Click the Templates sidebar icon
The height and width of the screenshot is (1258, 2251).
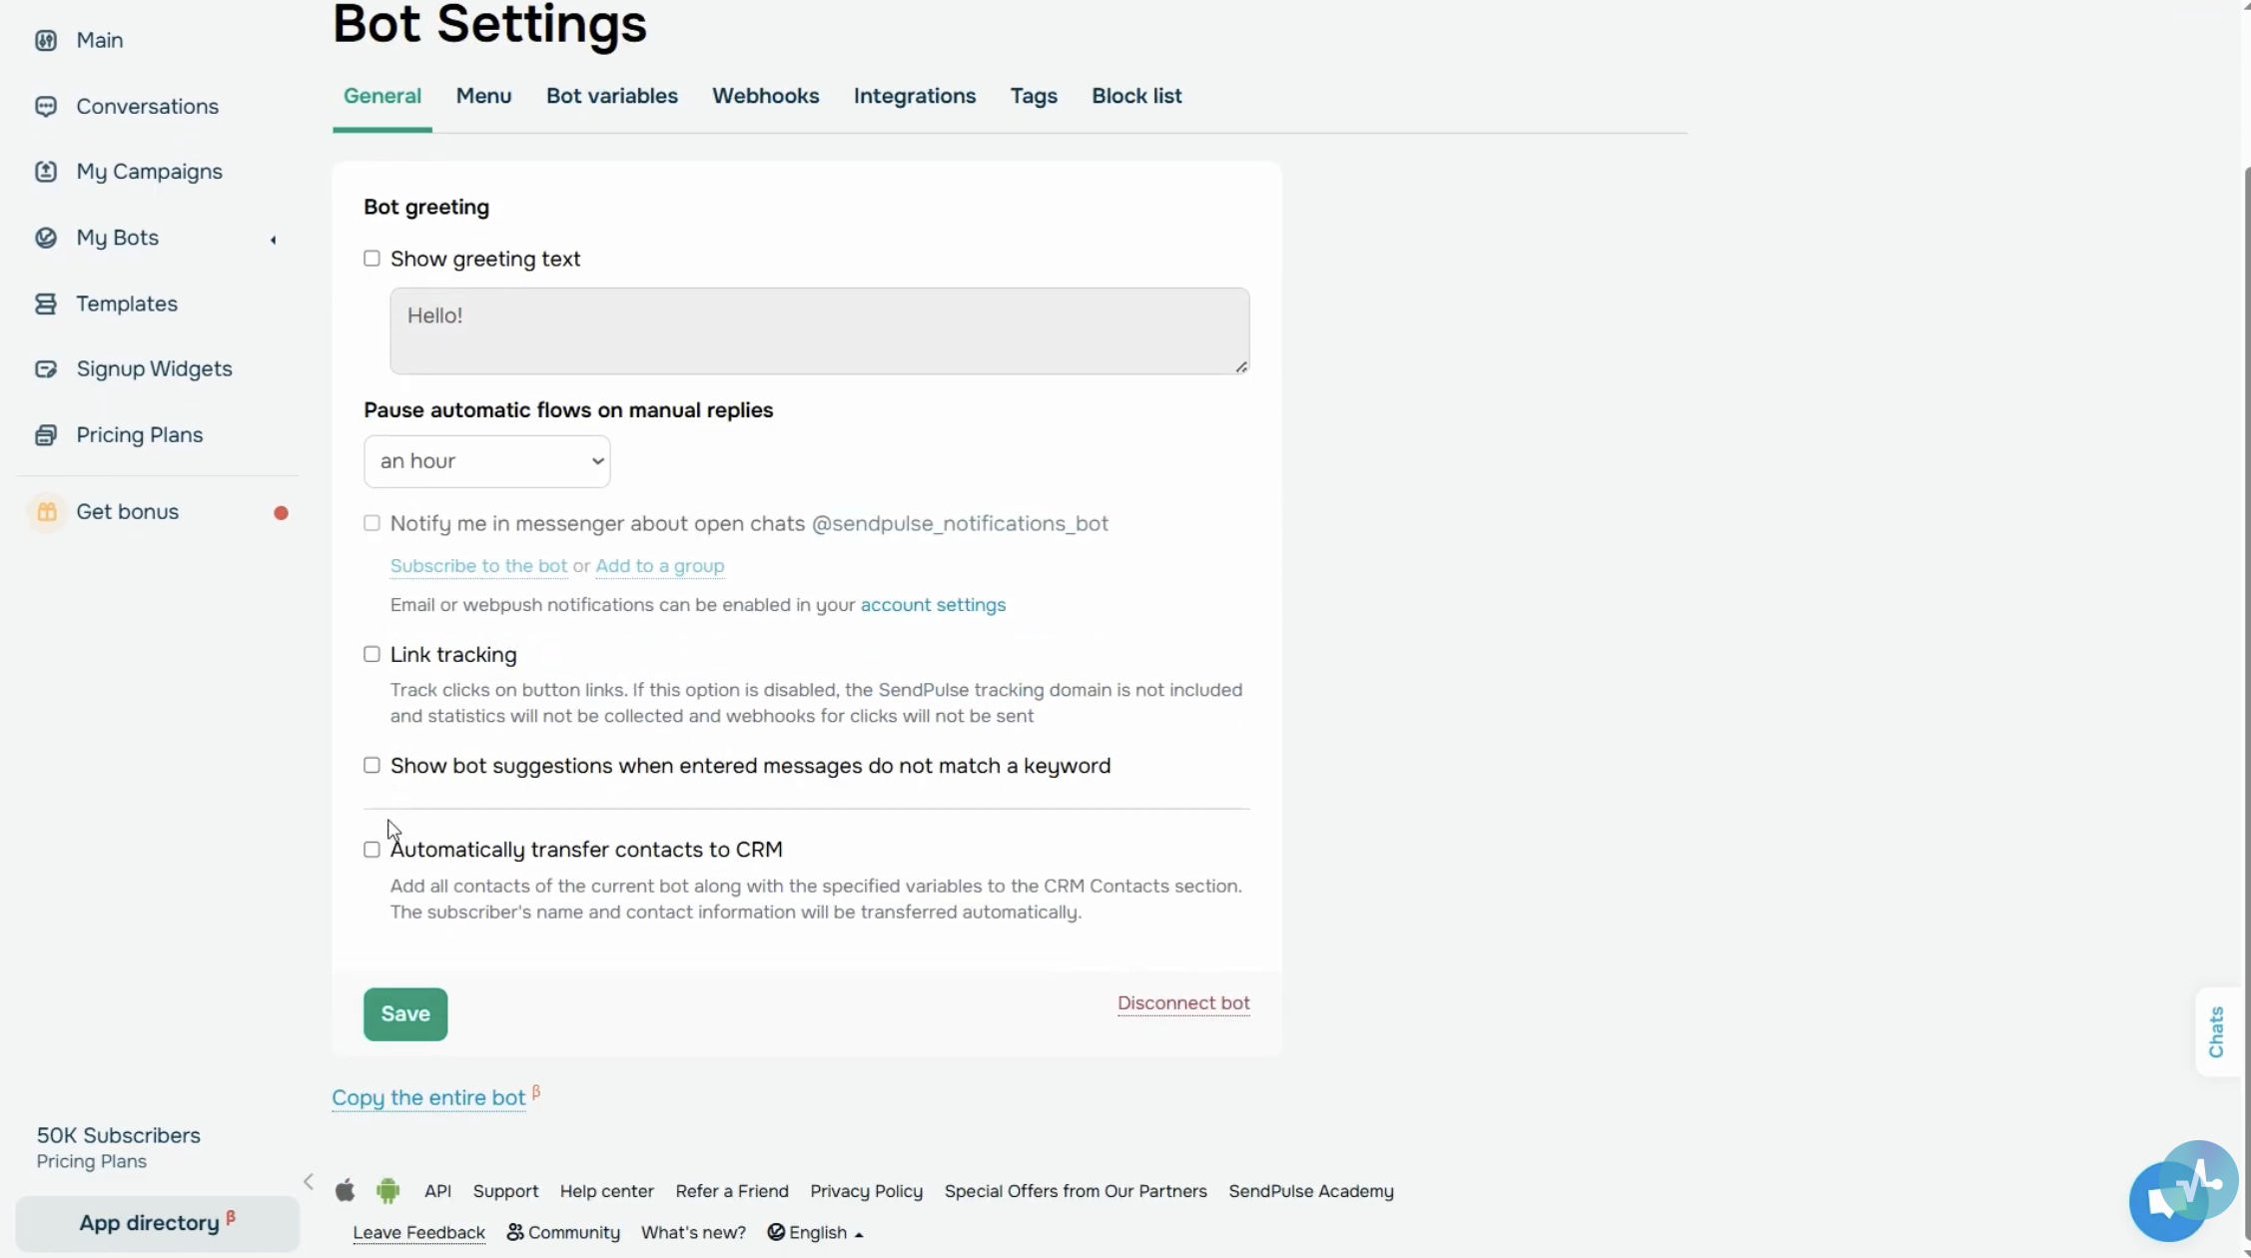pyautogui.click(x=46, y=304)
